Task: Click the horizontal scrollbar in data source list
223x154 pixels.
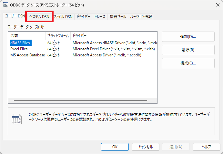Action: pyautogui.click(x=80, y=101)
